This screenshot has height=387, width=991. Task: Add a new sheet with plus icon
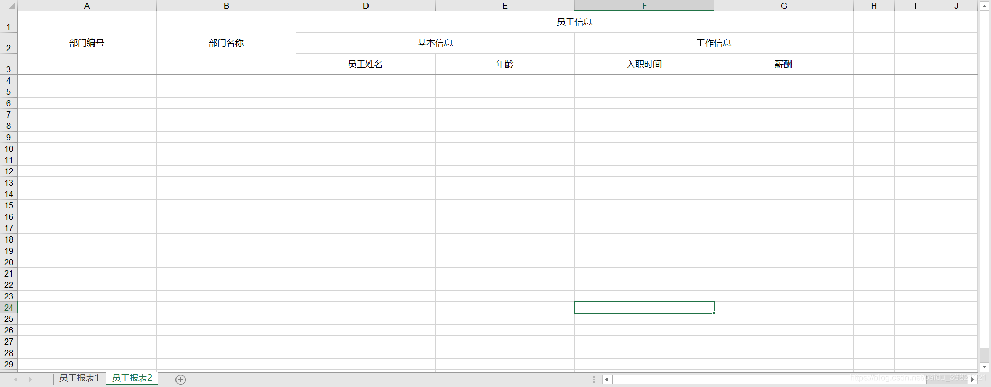point(181,380)
